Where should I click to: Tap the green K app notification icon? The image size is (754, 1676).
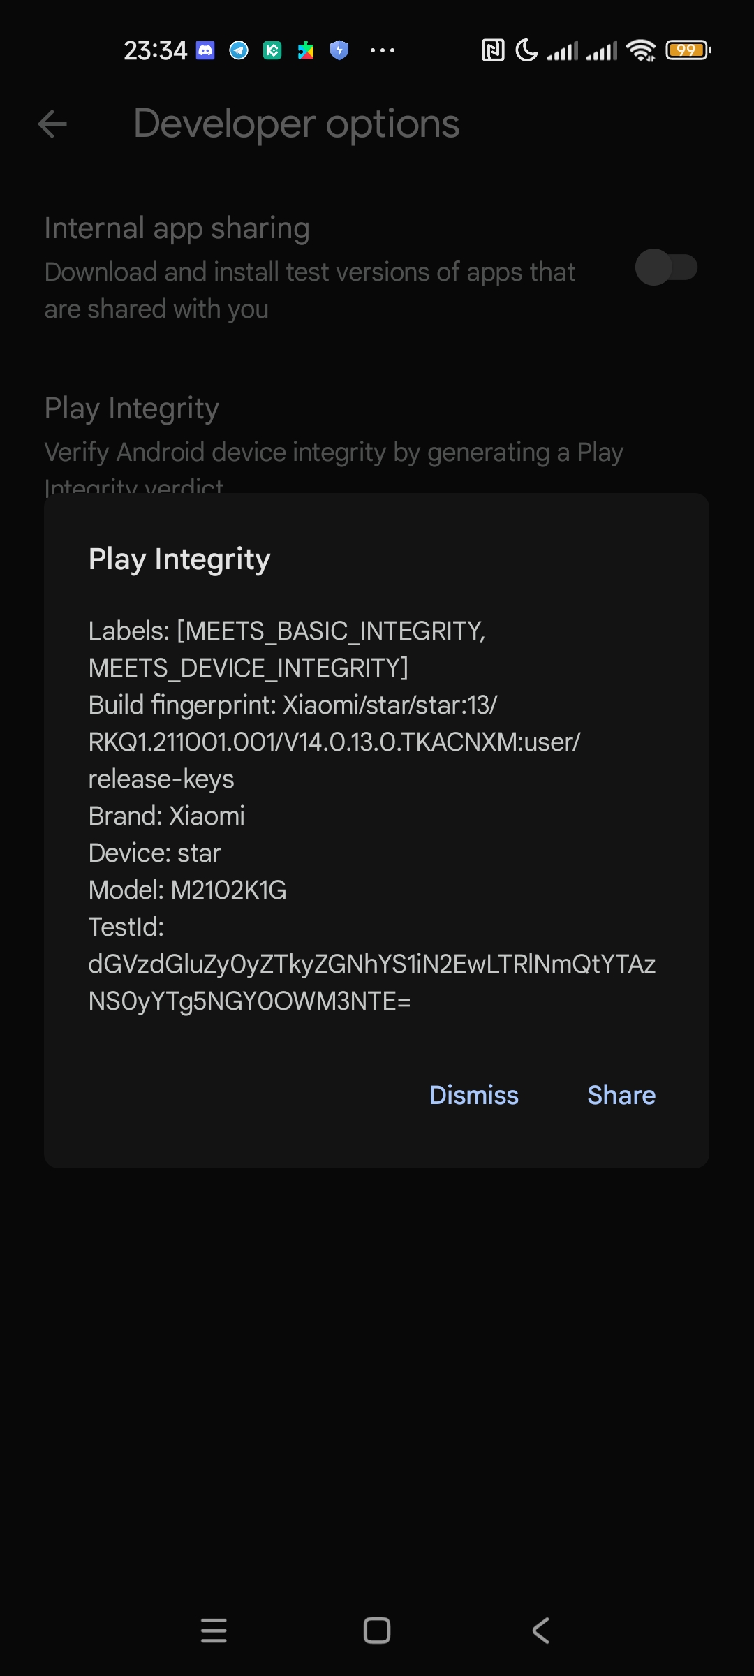272,50
